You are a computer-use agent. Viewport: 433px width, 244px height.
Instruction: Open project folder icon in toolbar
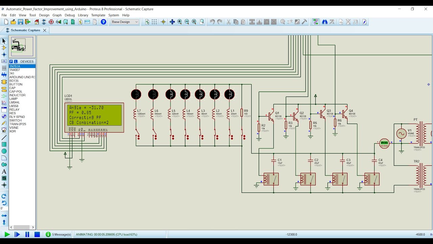tap(13, 22)
